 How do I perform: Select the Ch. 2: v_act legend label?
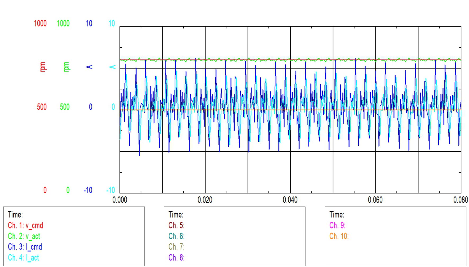pos(24,236)
